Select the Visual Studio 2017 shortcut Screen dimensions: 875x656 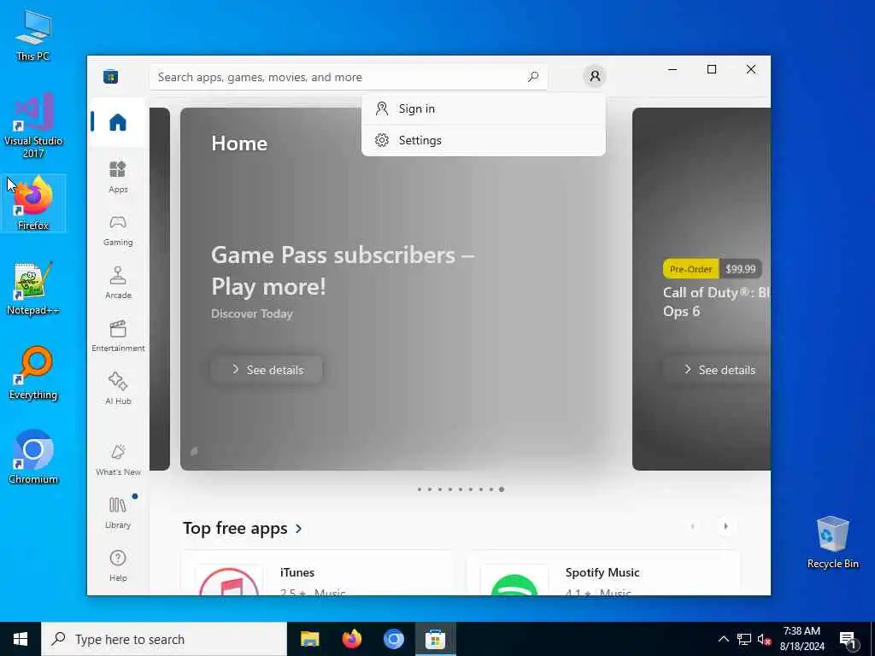pyautogui.click(x=33, y=126)
